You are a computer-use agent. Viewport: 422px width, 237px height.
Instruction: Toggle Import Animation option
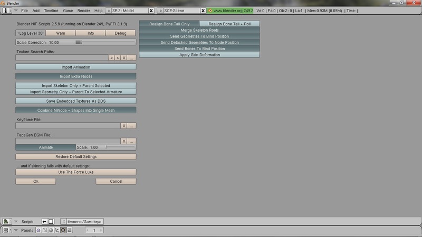point(76,67)
